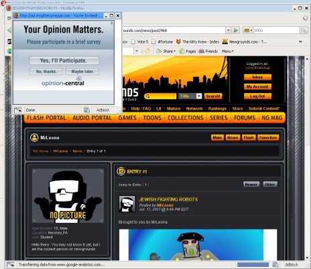
Task: Open the Title search type dropdown
Action: point(199,96)
